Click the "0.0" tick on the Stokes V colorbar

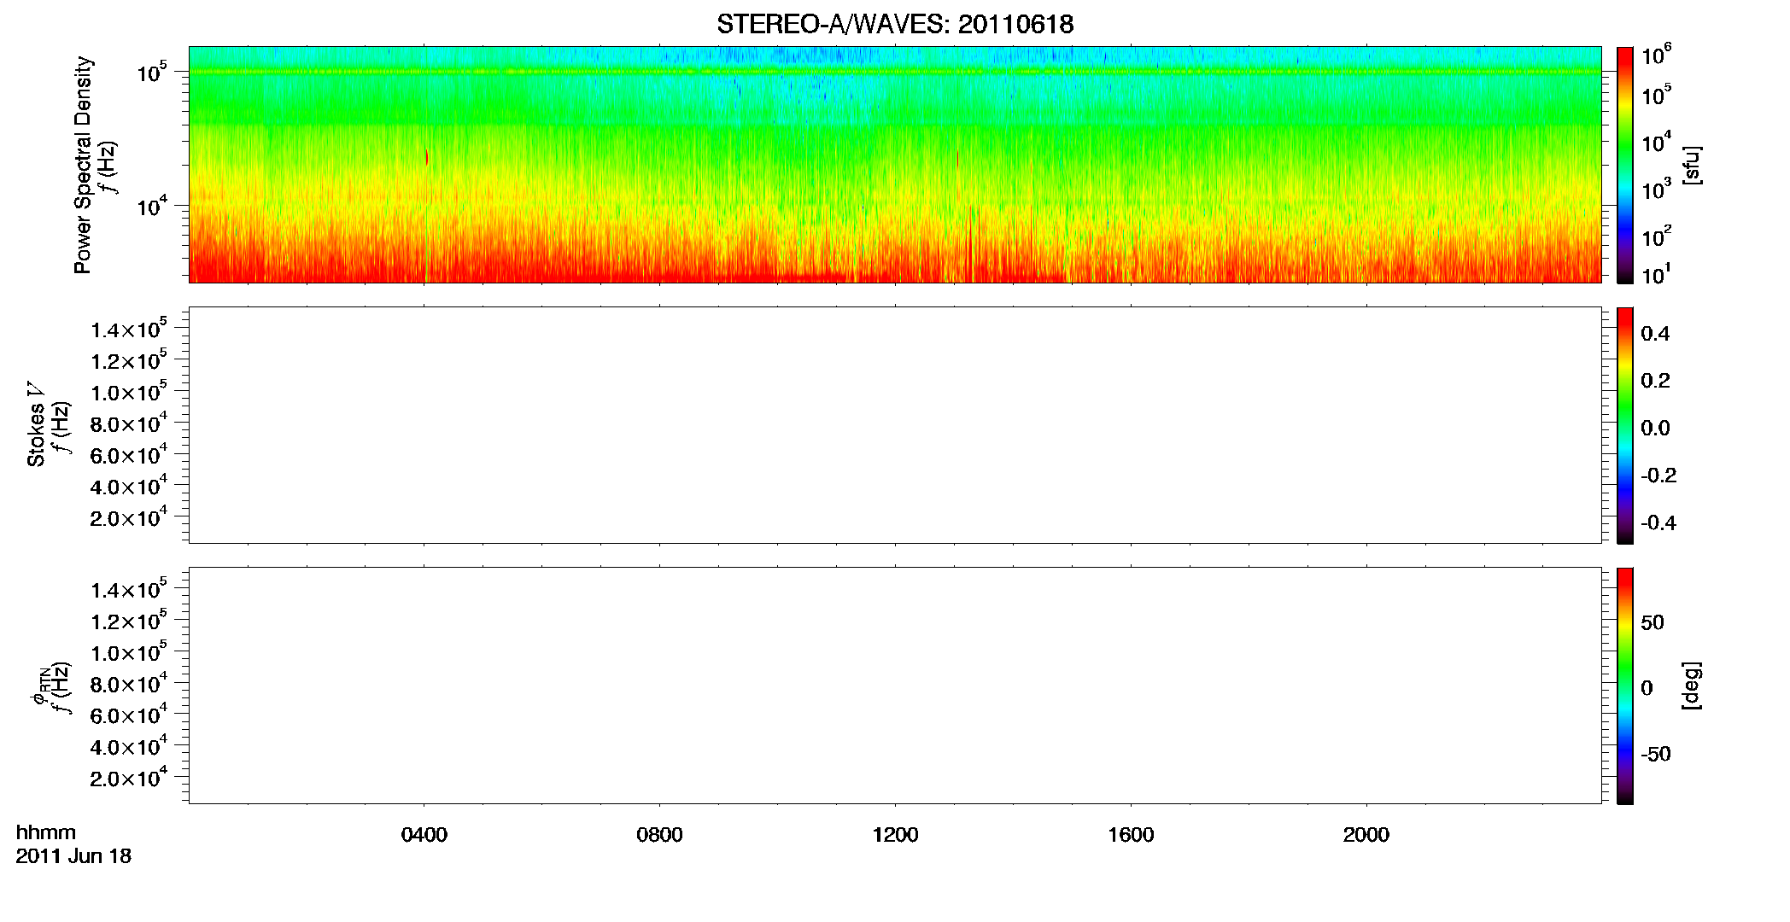[1655, 428]
